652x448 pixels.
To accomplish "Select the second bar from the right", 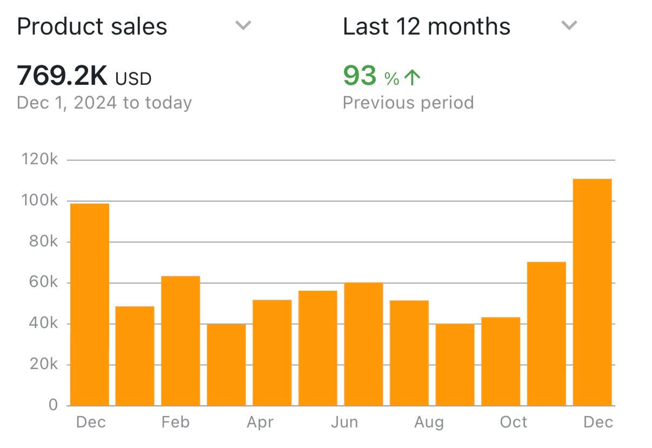I will tap(547, 333).
